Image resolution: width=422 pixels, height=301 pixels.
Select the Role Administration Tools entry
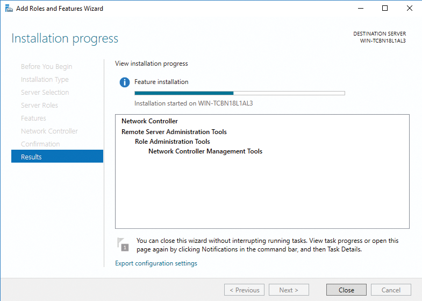coord(172,142)
